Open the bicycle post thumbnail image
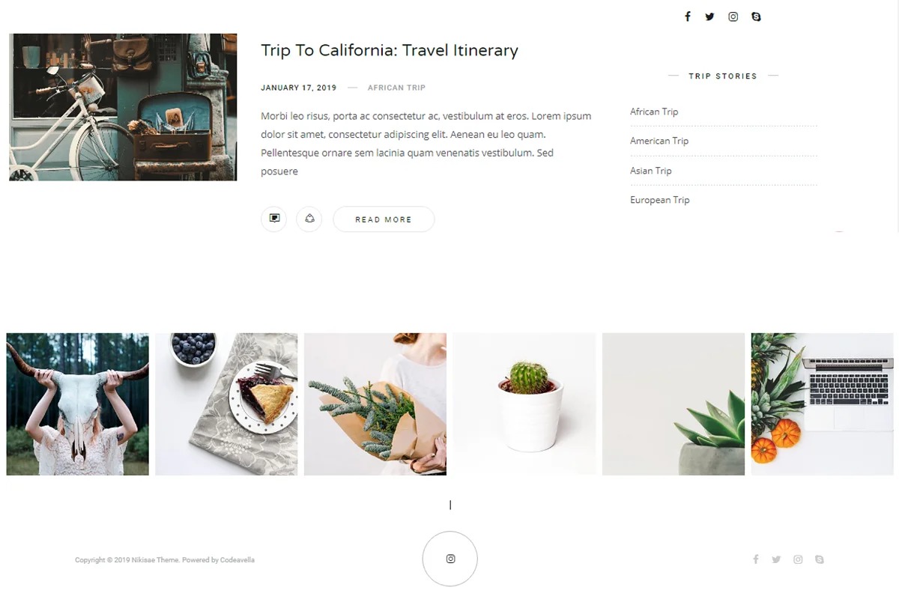The height and width of the screenshot is (599, 899). [123, 107]
